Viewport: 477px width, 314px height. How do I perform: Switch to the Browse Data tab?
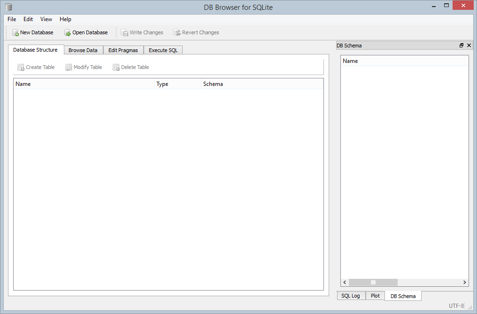point(83,50)
